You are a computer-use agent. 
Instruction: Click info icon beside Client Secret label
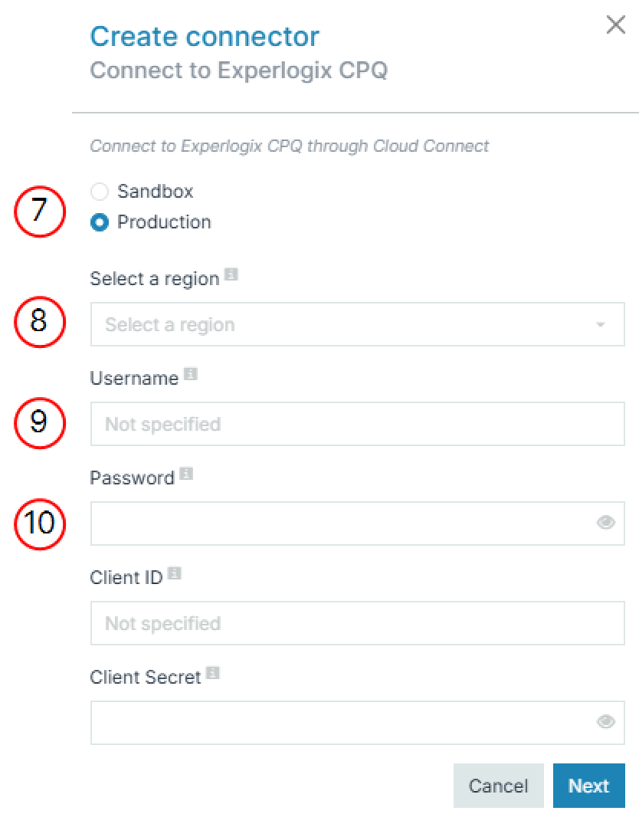[x=212, y=673]
